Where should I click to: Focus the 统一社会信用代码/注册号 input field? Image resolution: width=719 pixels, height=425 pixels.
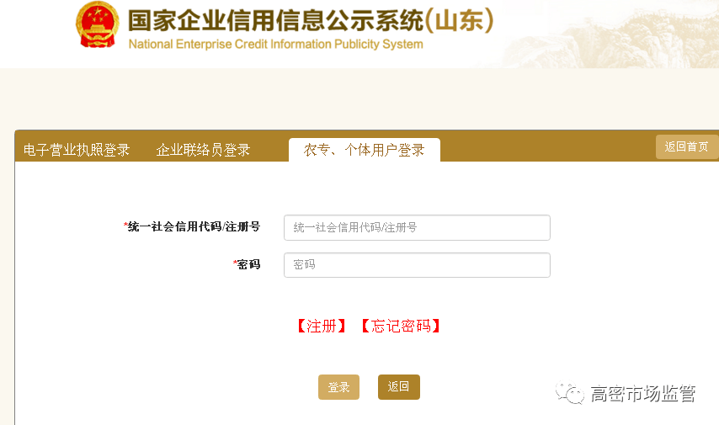click(x=417, y=227)
